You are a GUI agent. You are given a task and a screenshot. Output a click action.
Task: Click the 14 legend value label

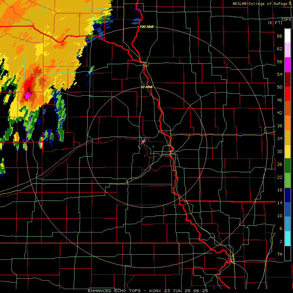280,203
